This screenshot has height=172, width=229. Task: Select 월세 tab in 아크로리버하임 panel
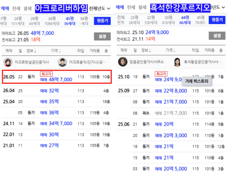click(x=27, y=8)
